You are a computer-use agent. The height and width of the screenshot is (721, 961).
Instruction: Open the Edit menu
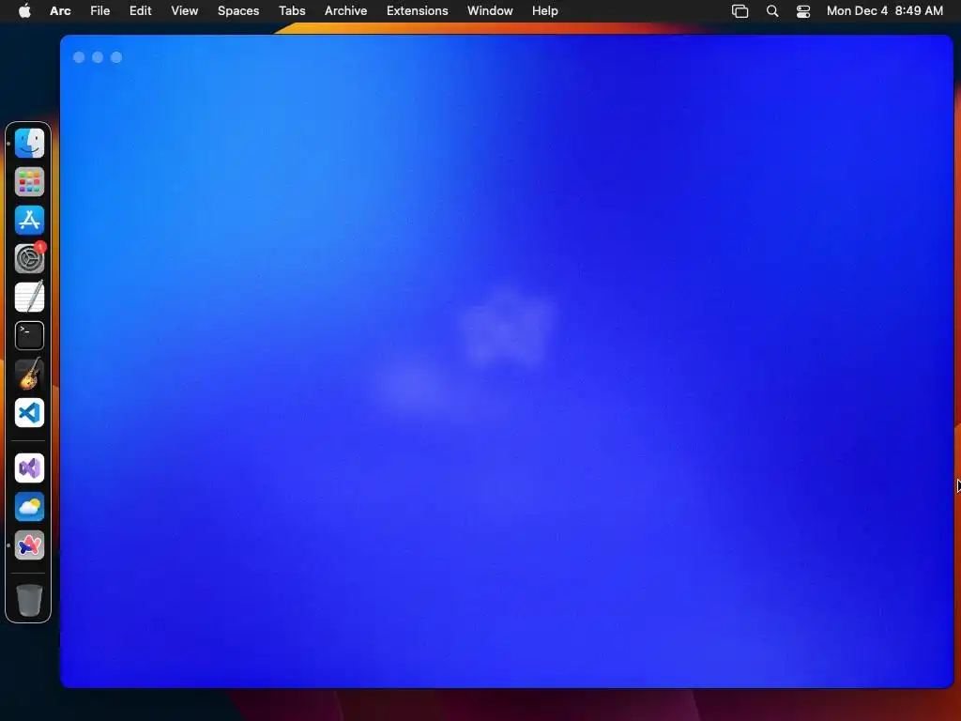click(x=141, y=11)
